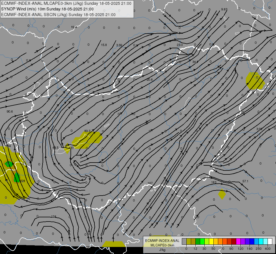
Task: Click the magenta legend swatch
Action: [x=239, y=241]
